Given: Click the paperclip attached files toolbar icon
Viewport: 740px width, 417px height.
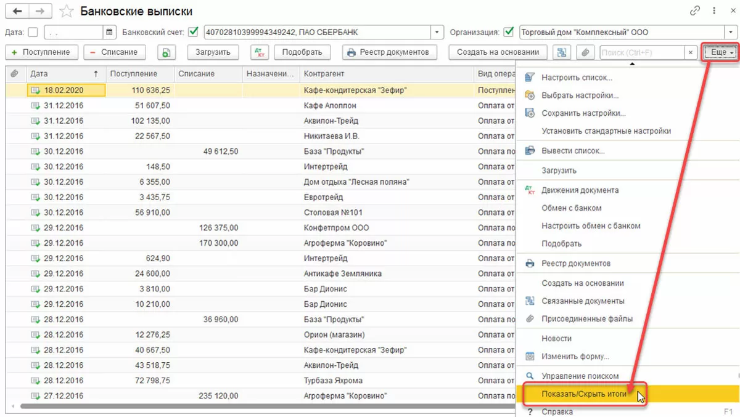Looking at the screenshot, I should tap(585, 52).
